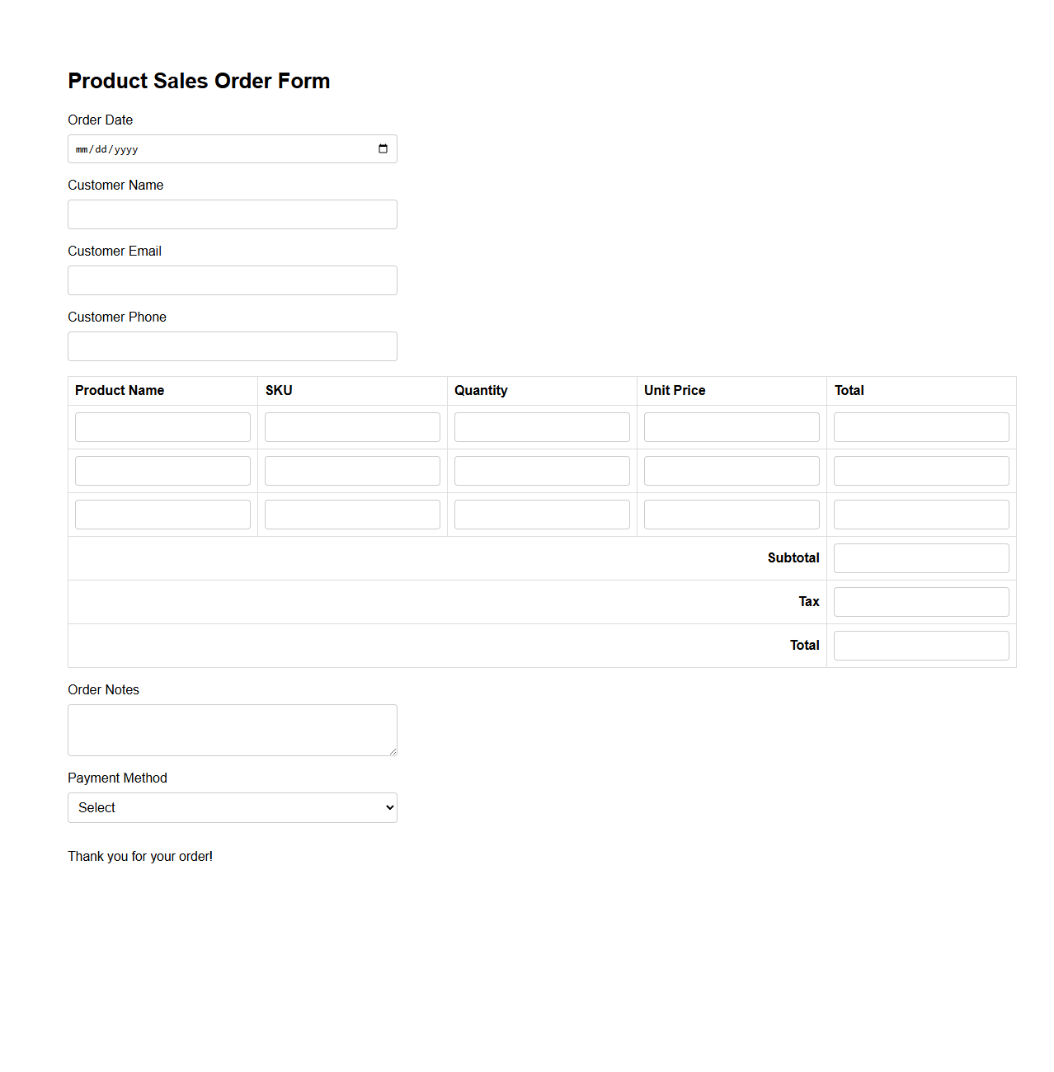Select the Tax input field
This screenshot has width=1054, height=1072.
[x=920, y=601]
